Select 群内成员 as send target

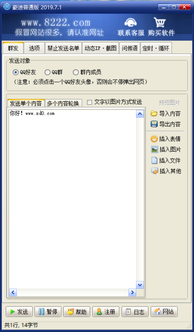[x=76, y=72]
